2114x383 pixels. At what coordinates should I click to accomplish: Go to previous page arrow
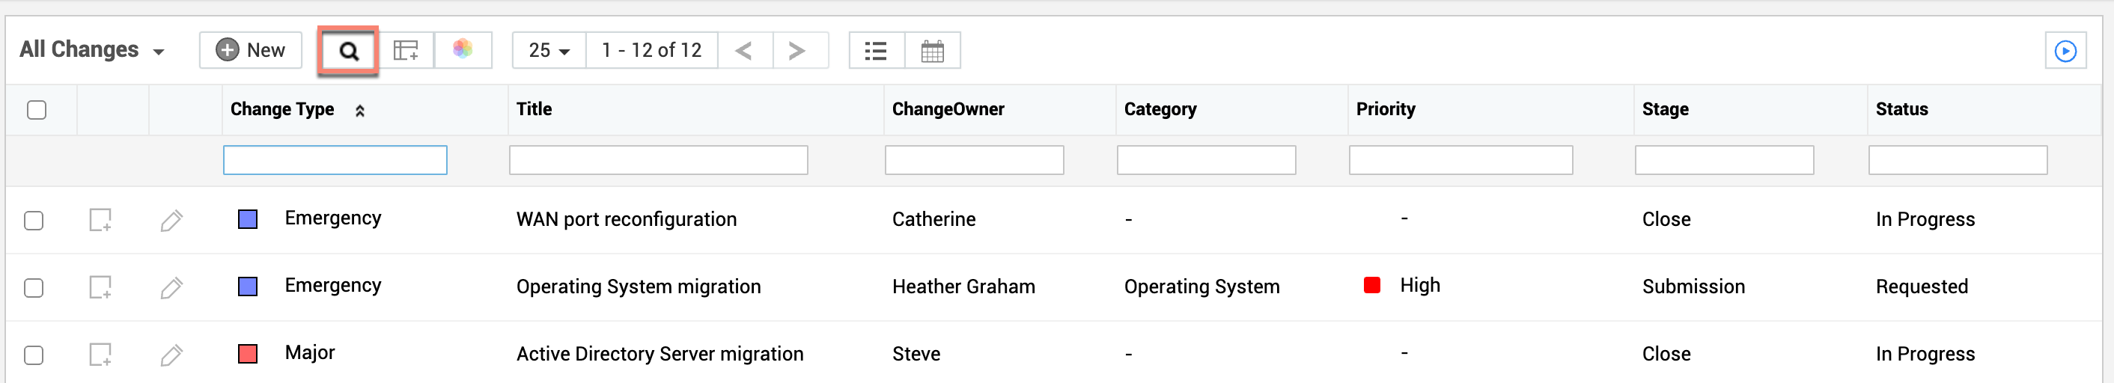coord(744,51)
